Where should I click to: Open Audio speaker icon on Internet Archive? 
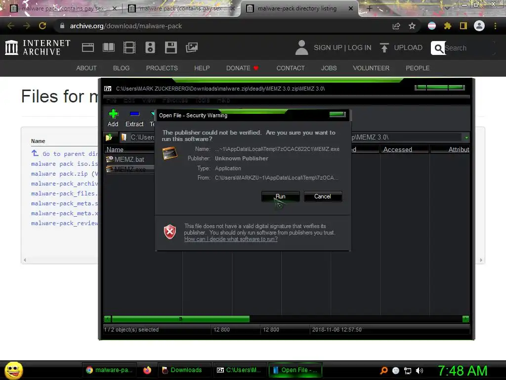150,47
